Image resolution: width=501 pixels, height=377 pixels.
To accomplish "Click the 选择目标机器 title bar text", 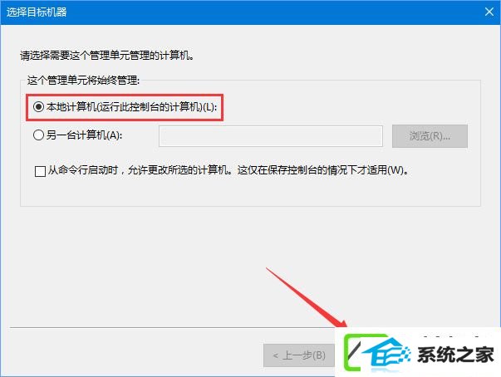I will point(37,12).
